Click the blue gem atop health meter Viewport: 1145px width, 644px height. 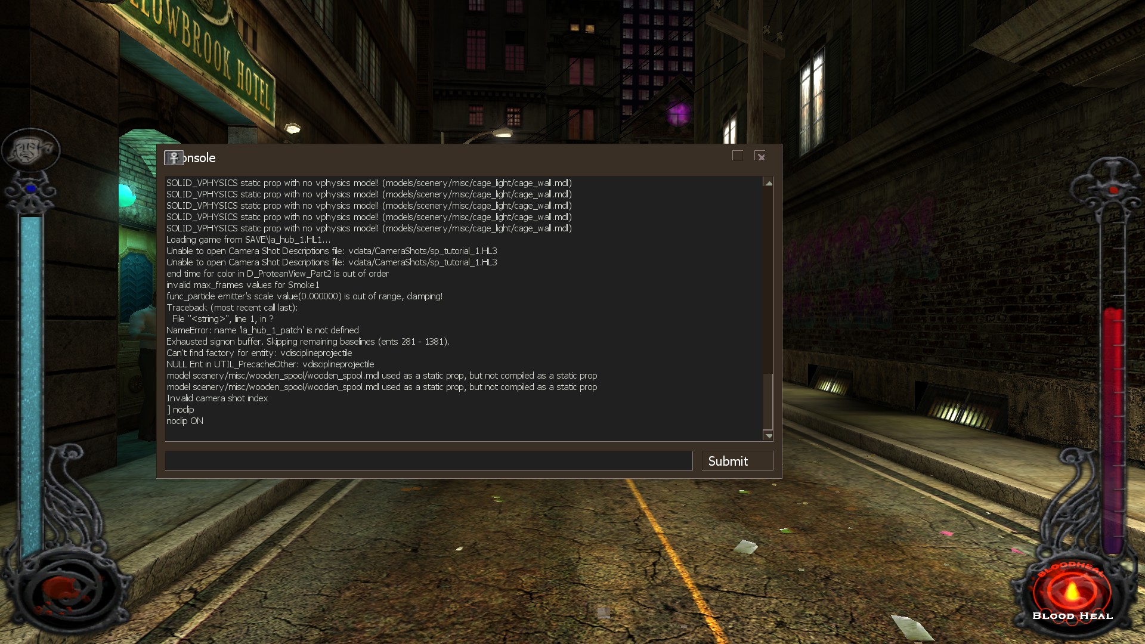click(x=31, y=189)
